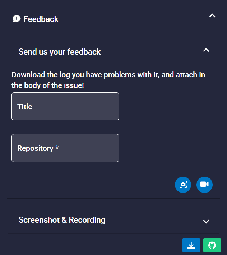Image resolution: width=227 pixels, height=255 pixels.
Task: Start recording with the video camera icon
Action: point(204,185)
